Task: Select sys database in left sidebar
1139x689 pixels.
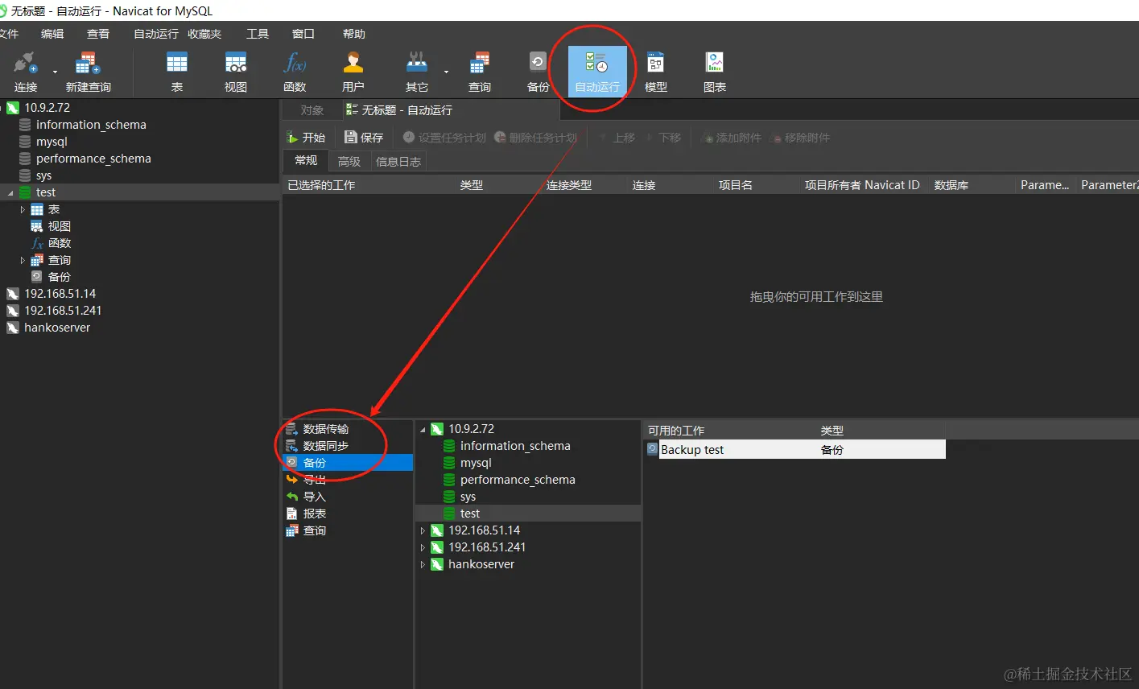Action: [x=43, y=175]
